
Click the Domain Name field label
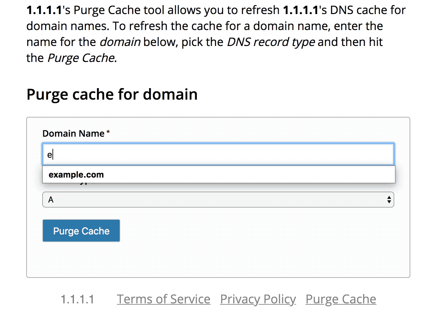76,133
